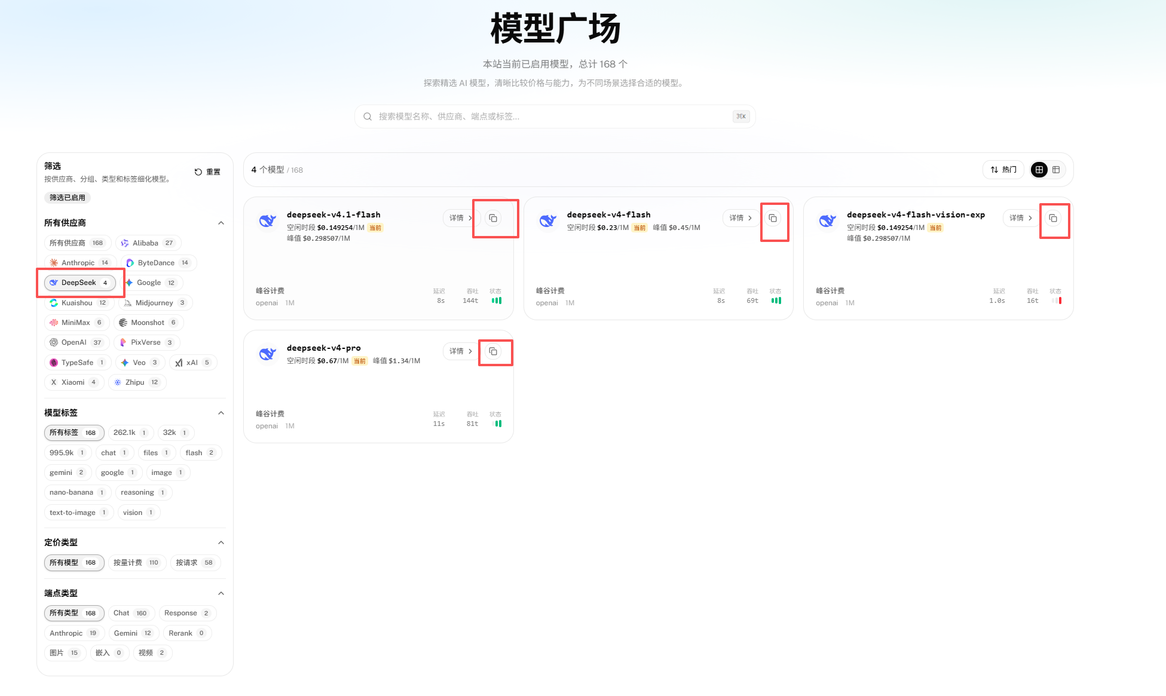
Task: Select the xAI supplier chip
Action: click(x=193, y=363)
